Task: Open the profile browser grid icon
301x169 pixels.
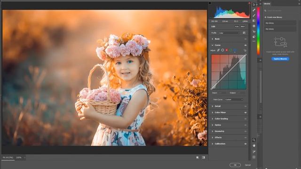Action: 244,33
